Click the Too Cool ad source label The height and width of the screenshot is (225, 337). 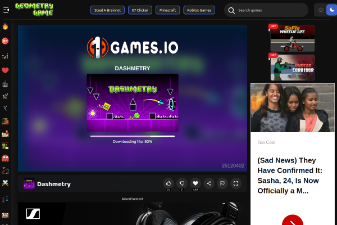(266, 142)
